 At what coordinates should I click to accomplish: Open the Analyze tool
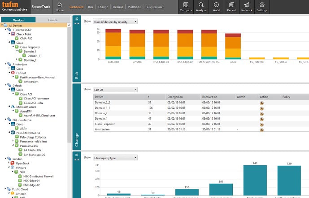[201, 7]
